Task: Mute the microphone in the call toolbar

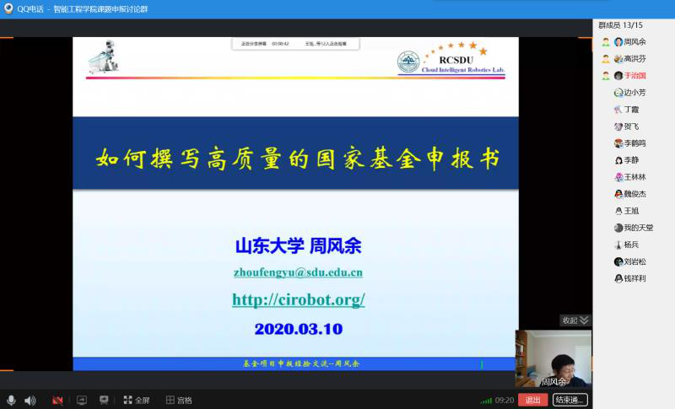Action: pyautogui.click(x=11, y=400)
